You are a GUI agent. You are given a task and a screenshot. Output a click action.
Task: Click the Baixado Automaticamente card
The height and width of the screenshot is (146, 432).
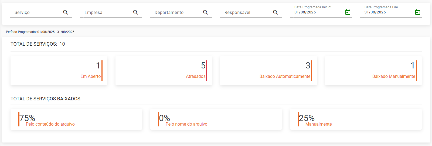[x=268, y=71]
